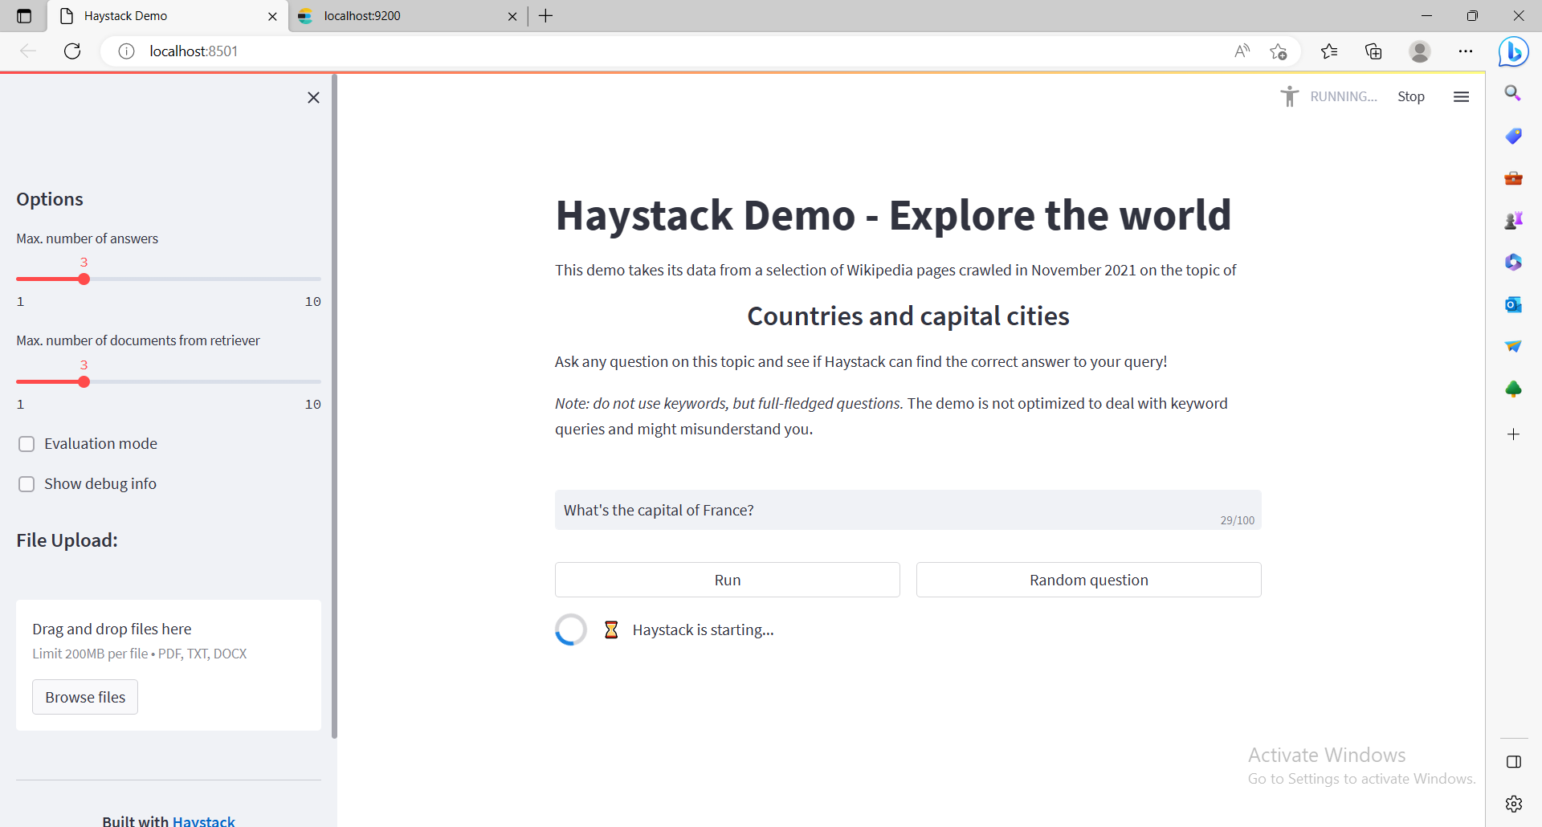Screen dimensions: 1542x827
Task: Open a new browser tab
Action: (546, 16)
